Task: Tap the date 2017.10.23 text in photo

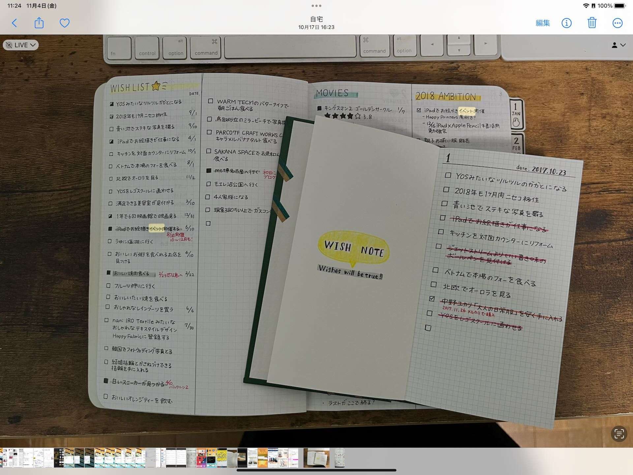Action: [x=549, y=171]
